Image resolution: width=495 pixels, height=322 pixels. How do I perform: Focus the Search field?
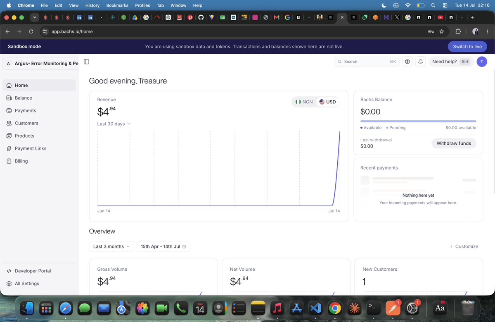(367, 62)
